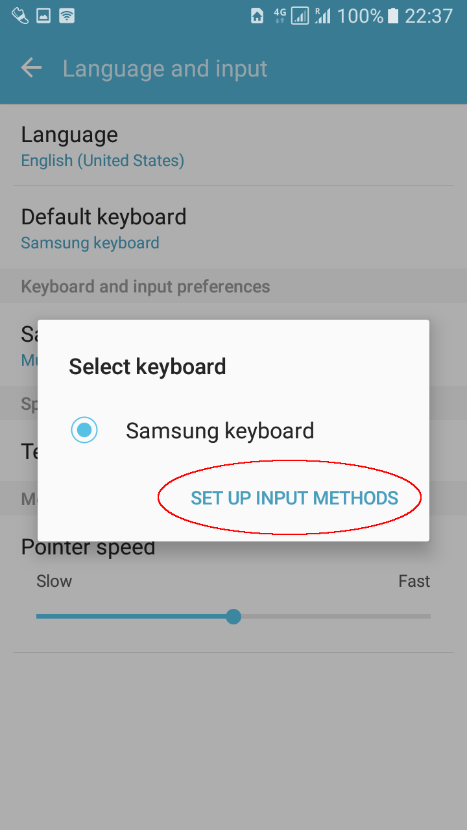The image size is (467, 830).
Task: Click the Fast end of pointer speed
Action: tap(414, 581)
